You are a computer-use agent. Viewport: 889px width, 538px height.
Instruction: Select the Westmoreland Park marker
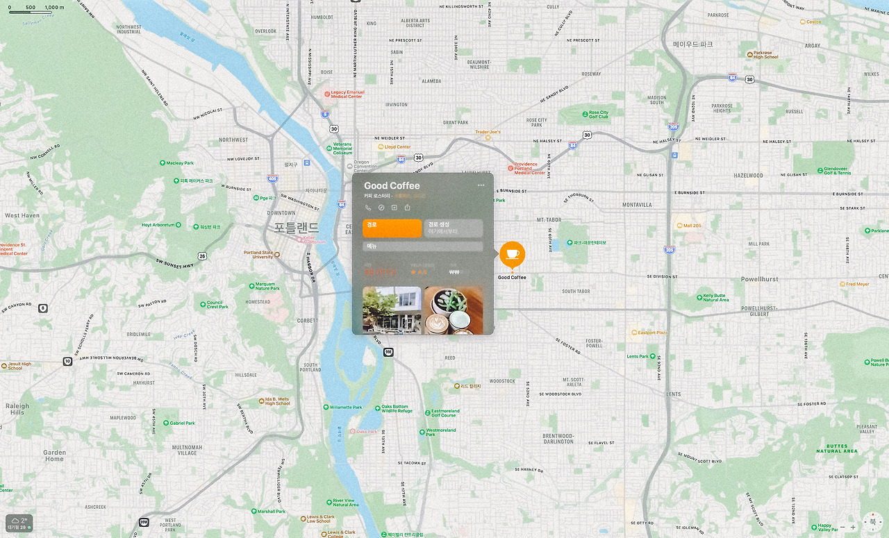coord(422,431)
